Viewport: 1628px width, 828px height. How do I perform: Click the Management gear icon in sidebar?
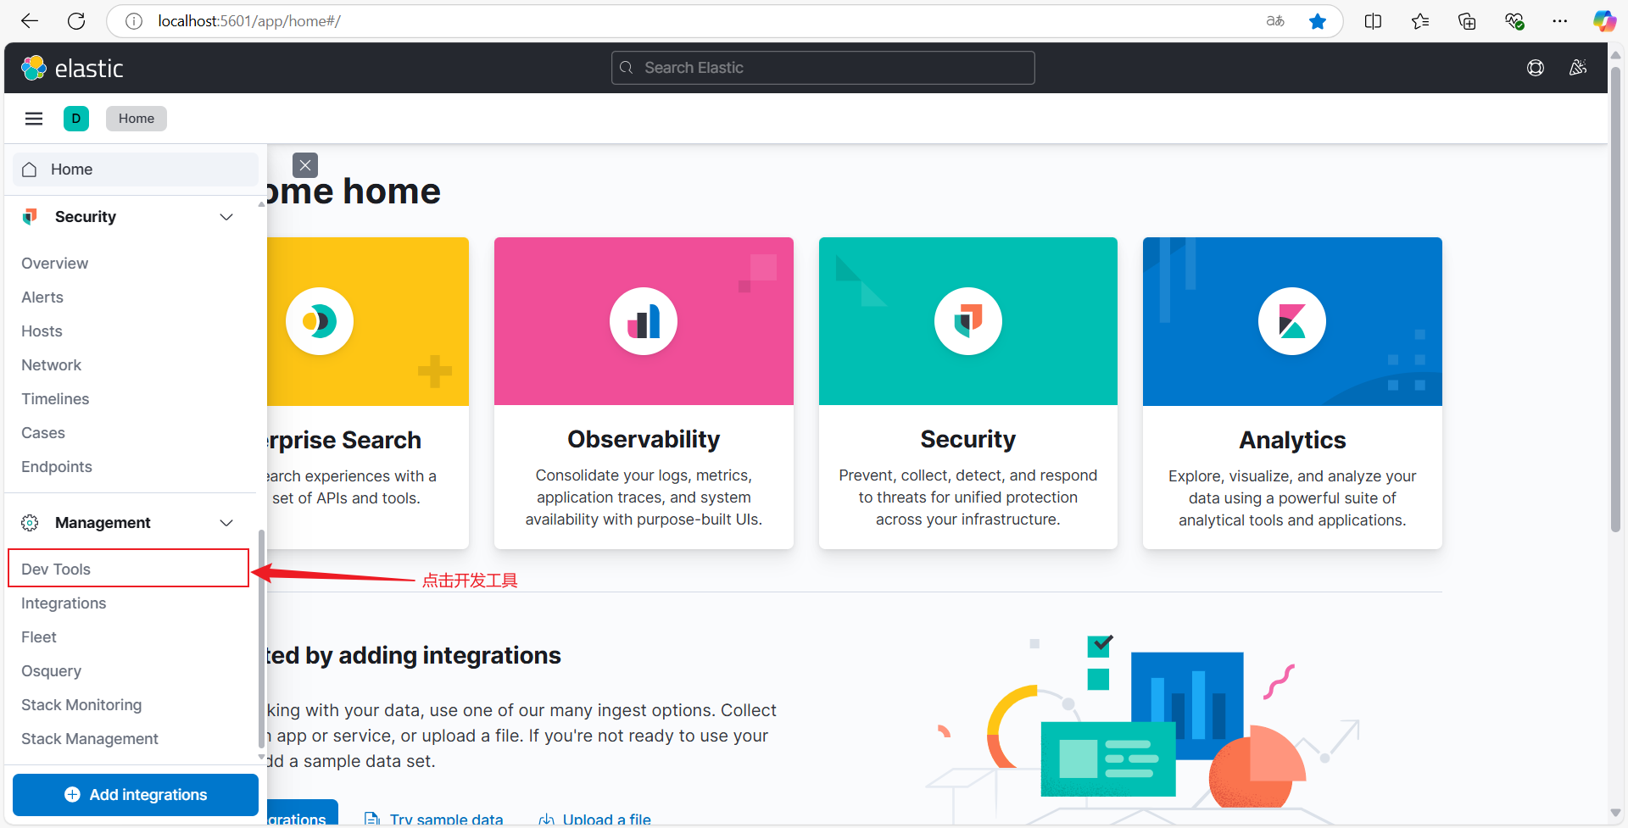point(30,523)
